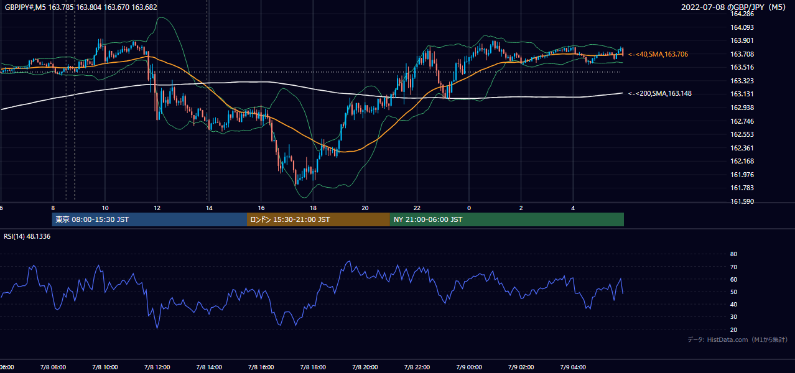Click the Tokyo 08:00-15:30 JST session bar
Viewport: 795px width, 373px height.
(x=149, y=219)
